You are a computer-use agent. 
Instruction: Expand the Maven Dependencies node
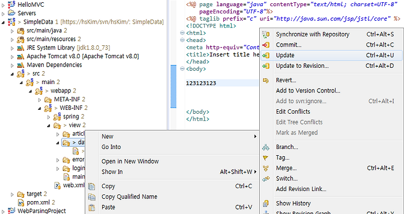click(12, 66)
